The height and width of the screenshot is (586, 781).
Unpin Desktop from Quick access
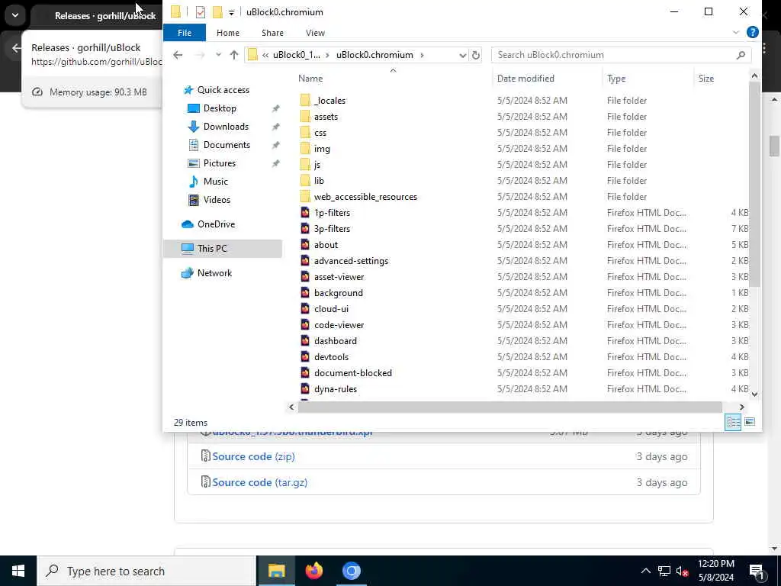tap(275, 108)
